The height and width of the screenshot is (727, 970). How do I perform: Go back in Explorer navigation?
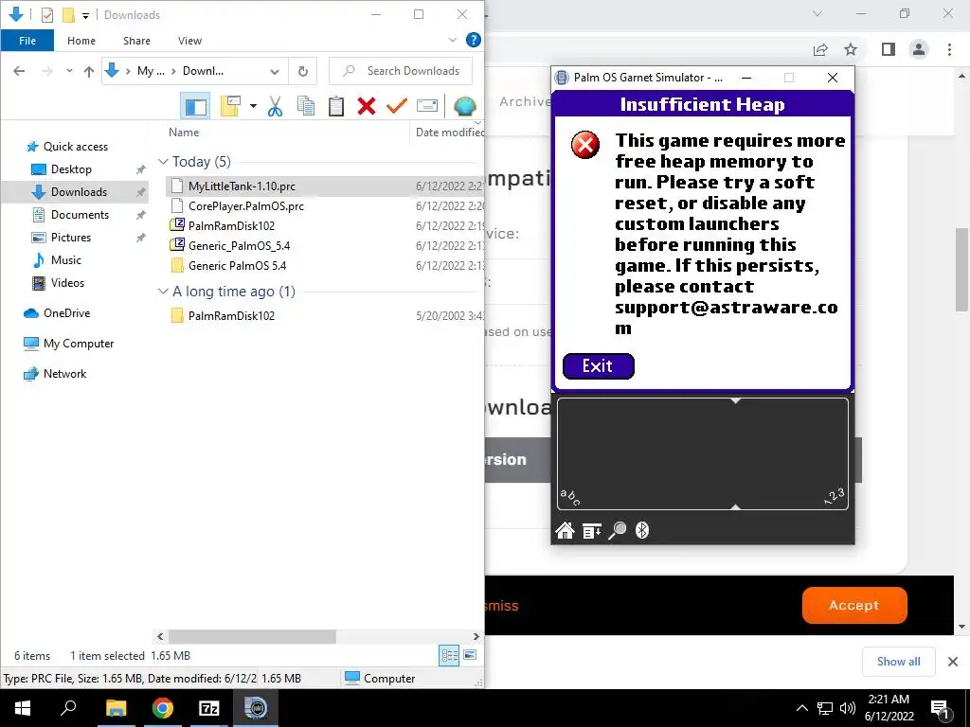click(19, 71)
